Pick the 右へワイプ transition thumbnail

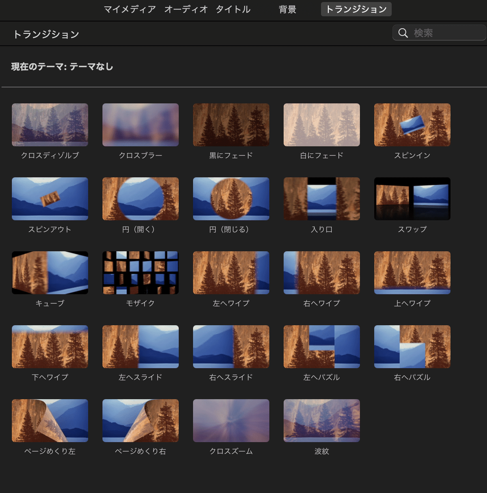coord(321,272)
